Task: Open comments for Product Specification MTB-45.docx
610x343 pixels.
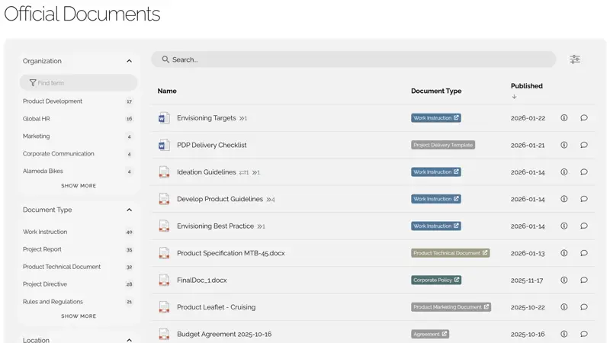Action: (584, 253)
